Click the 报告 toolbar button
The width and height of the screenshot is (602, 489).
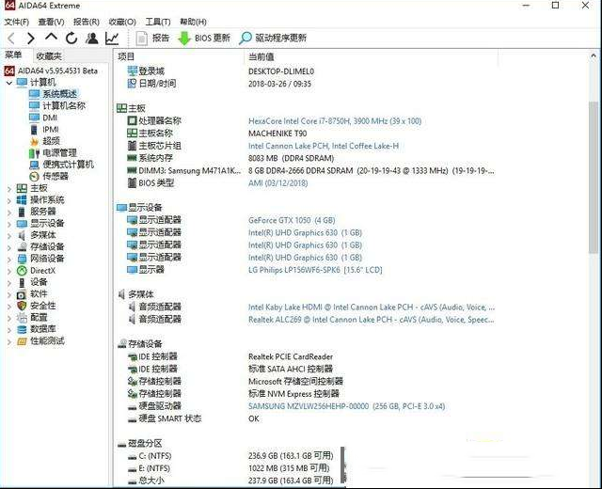pos(152,38)
